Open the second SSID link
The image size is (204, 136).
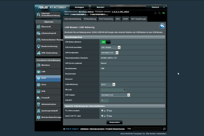pyautogui.click(x=99, y=14)
